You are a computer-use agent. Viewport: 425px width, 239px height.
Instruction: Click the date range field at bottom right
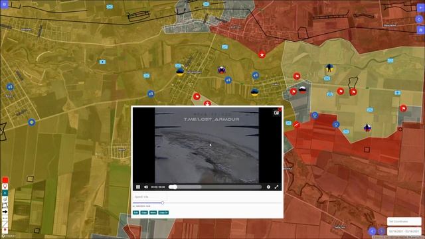(x=404, y=232)
